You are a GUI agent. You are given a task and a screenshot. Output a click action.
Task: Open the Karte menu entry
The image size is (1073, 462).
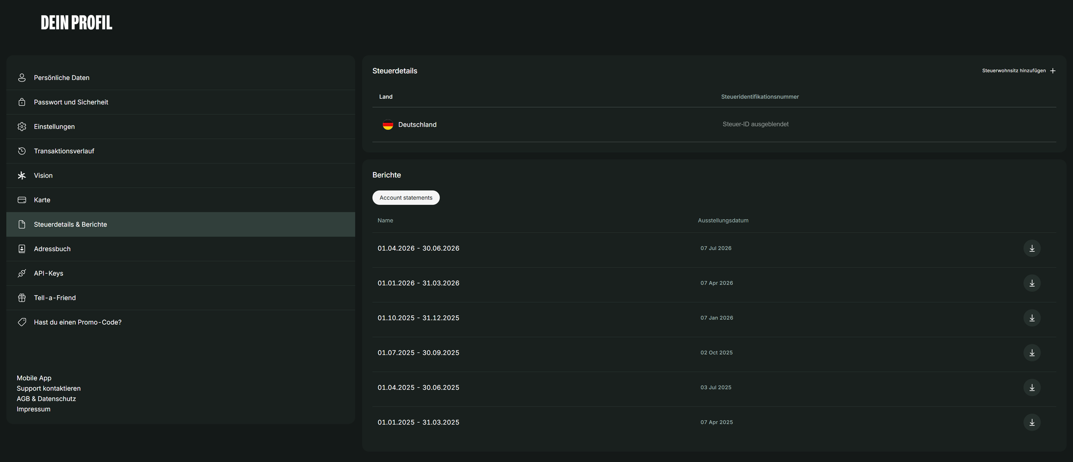click(181, 200)
